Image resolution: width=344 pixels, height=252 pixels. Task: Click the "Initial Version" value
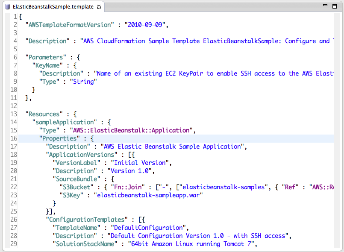pos(140,163)
